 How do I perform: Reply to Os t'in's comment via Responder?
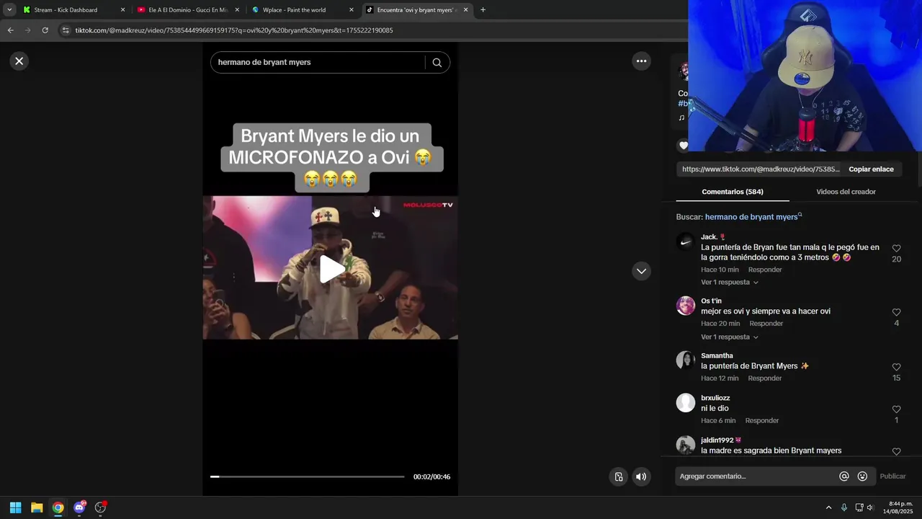click(766, 324)
